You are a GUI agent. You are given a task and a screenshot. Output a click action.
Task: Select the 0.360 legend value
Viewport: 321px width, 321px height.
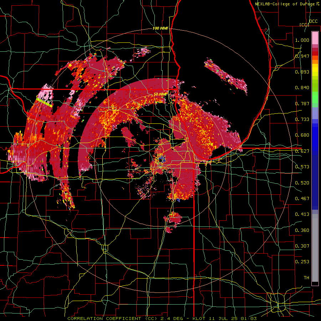pyautogui.click(x=302, y=230)
